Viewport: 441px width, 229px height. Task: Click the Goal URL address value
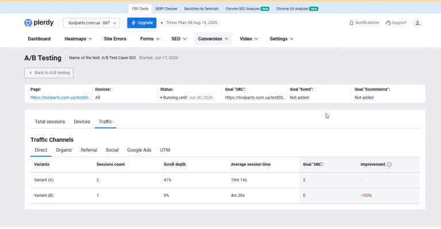pyautogui.click(x=255, y=98)
